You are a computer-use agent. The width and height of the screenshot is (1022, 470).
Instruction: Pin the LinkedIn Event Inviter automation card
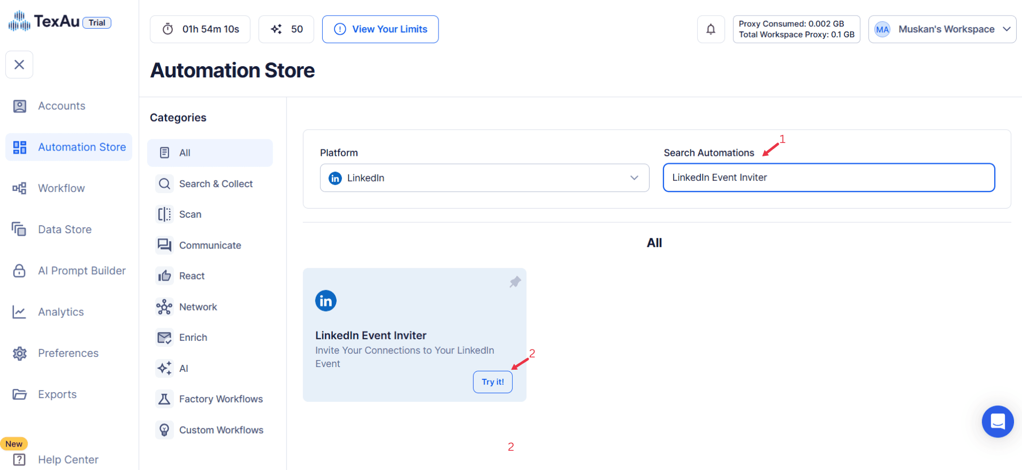pos(514,281)
